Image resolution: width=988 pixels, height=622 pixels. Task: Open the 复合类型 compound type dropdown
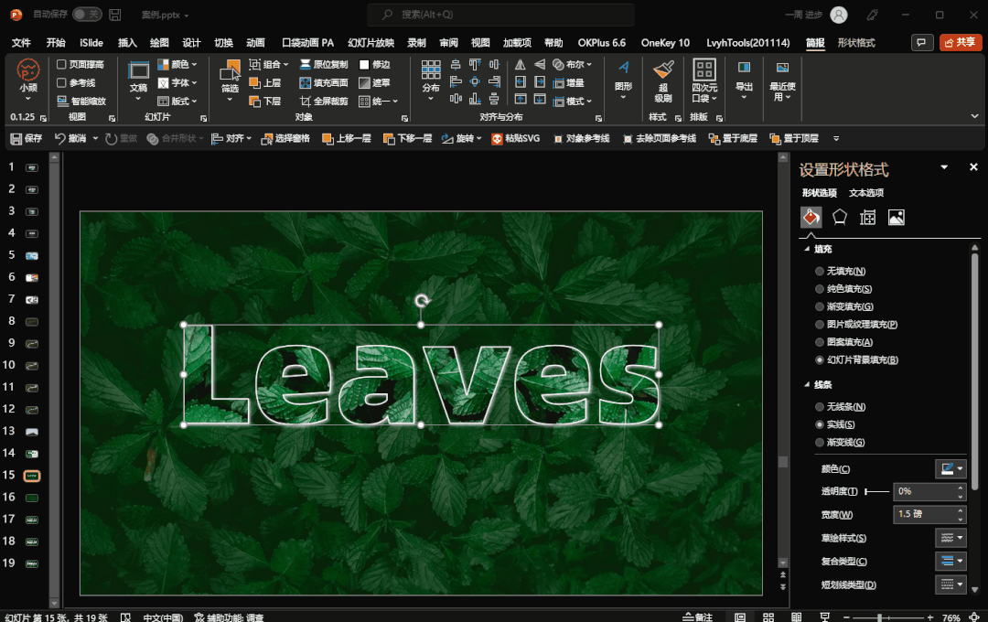[950, 561]
